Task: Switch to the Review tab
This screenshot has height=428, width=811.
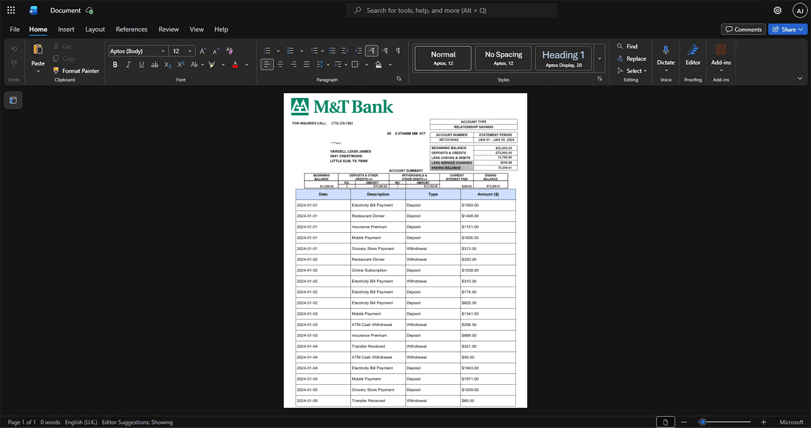Action: (169, 29)
